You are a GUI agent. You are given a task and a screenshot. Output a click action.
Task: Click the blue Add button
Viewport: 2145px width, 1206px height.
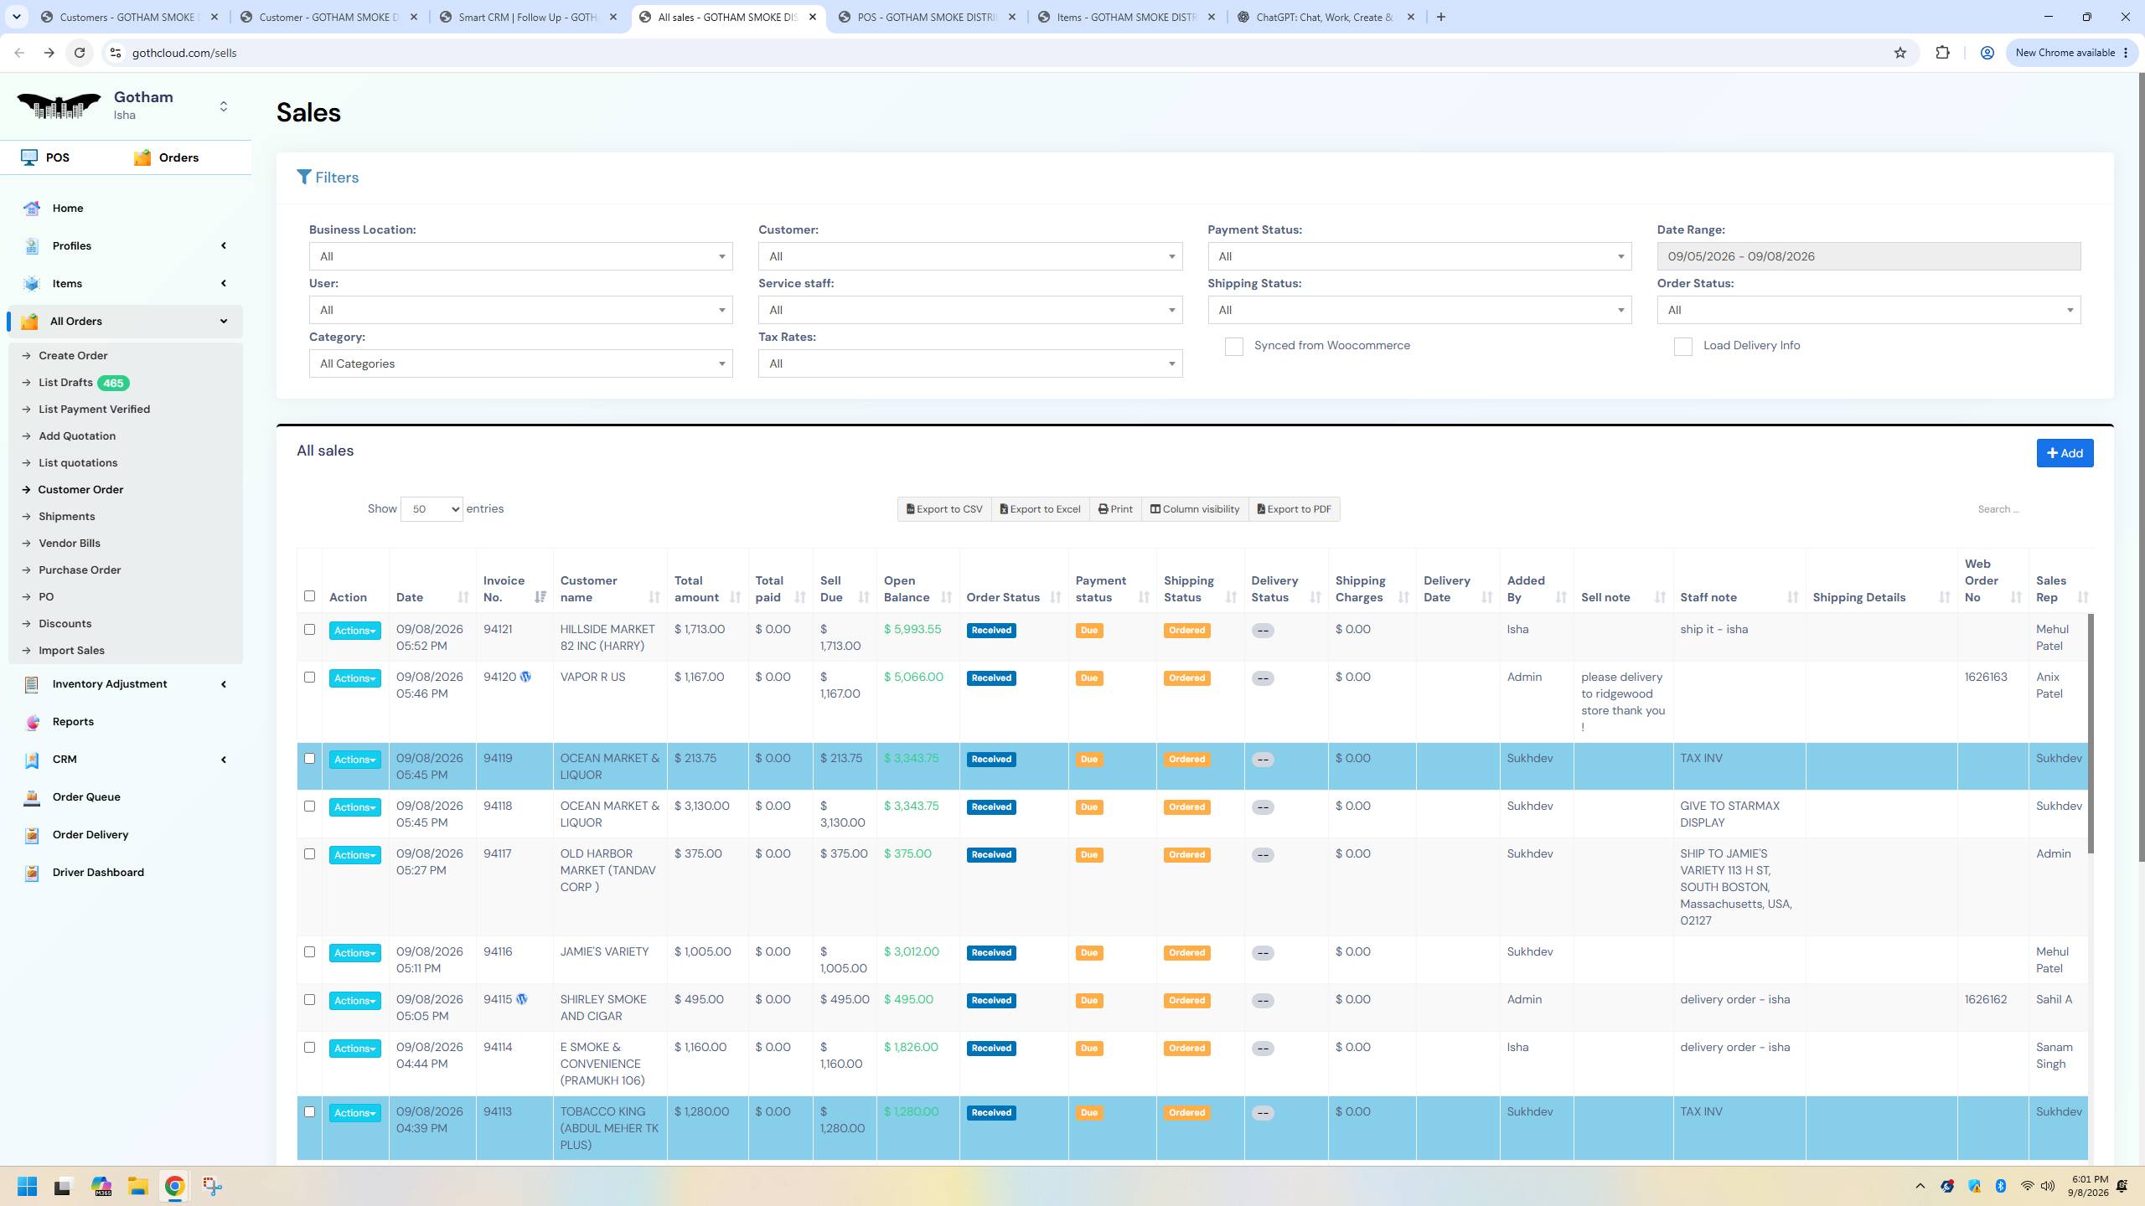click(x=2065, y=453)
